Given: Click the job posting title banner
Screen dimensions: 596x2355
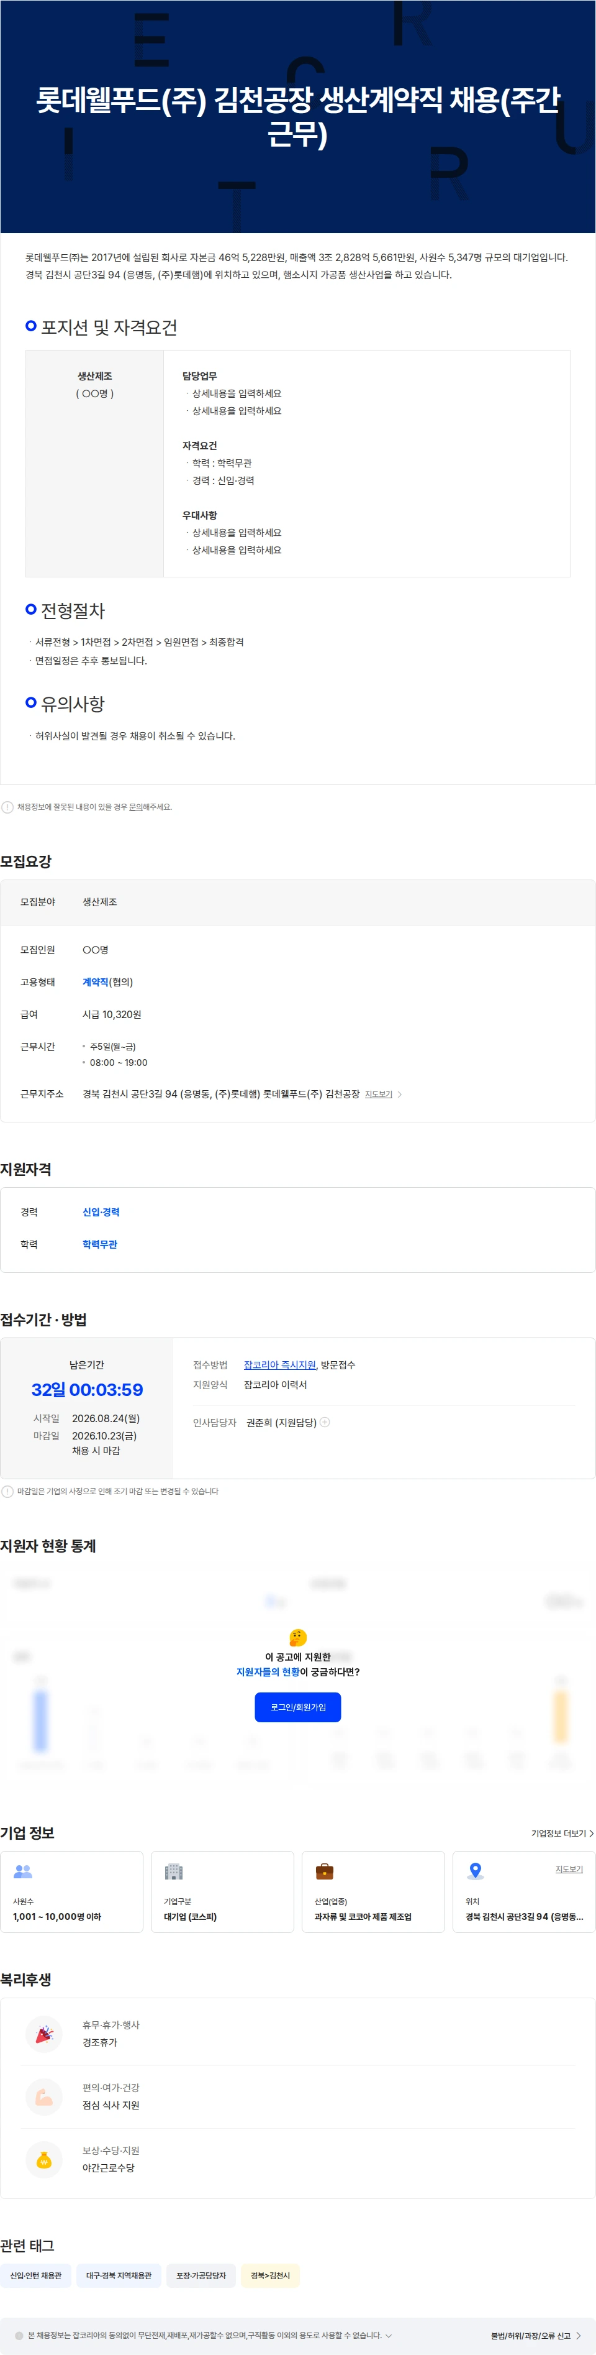Looking at the screenshot, I should pos(297,116).
